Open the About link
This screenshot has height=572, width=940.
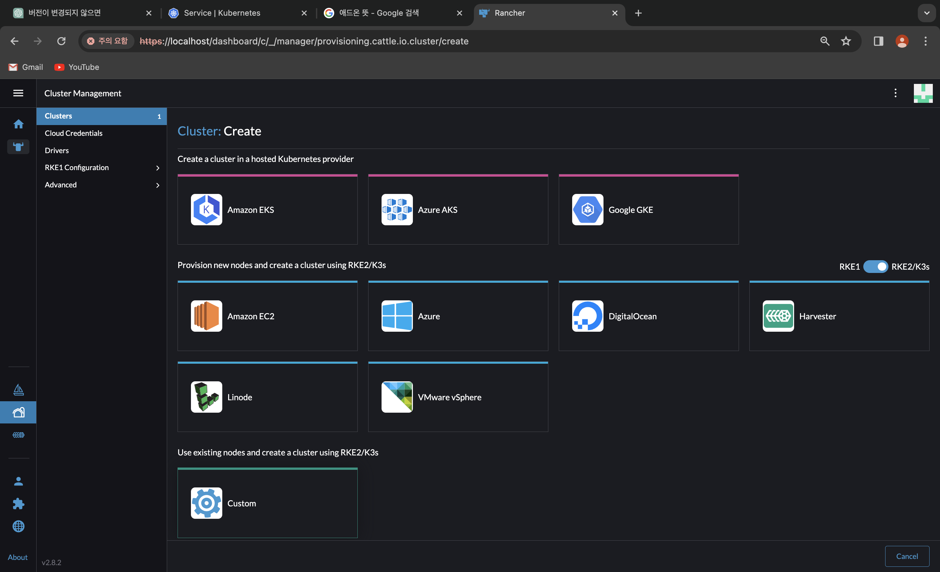(x=18, y=557)
